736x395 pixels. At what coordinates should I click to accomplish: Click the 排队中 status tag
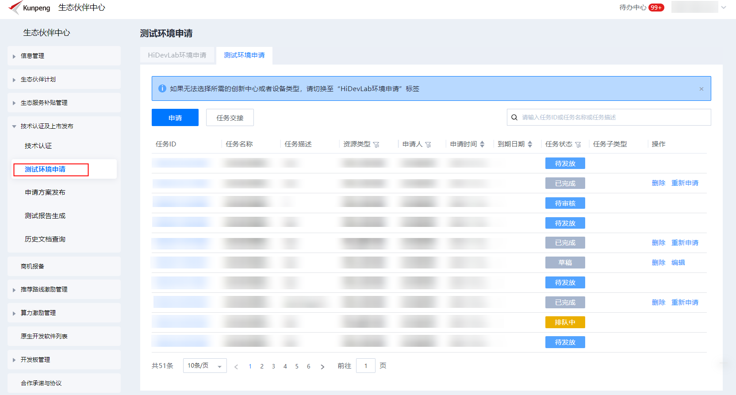pos(565,322)
